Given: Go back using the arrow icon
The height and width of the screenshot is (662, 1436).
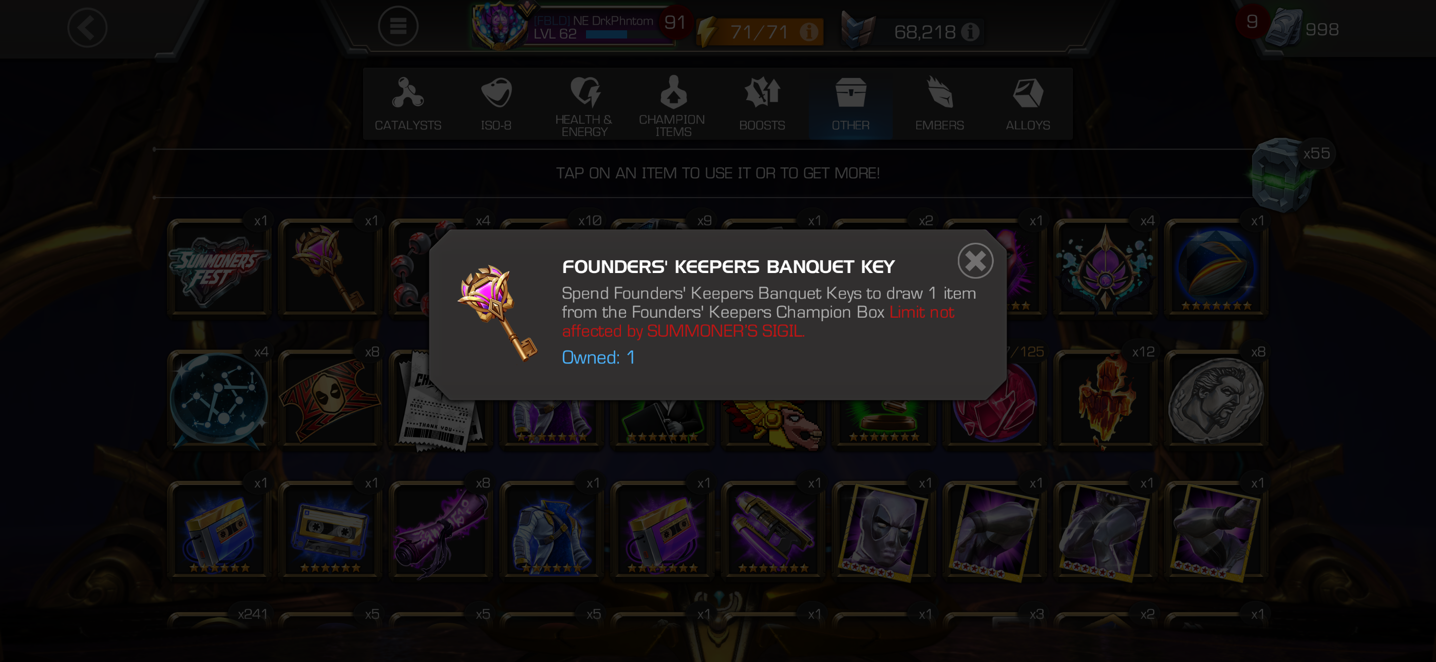Looking at the screenshot, I should [87, 27].
